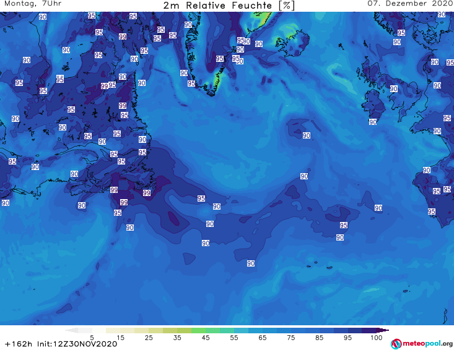Screen dimensions: 454x350
Task: Click legend value 5
Action: tap(92, 338)
